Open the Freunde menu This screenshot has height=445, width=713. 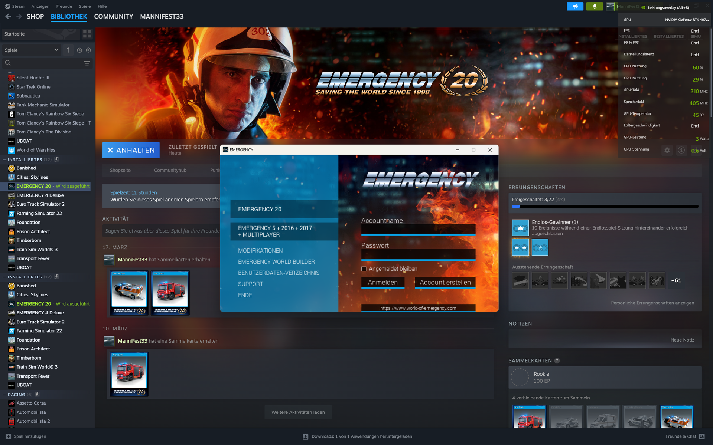pos(64,6)
